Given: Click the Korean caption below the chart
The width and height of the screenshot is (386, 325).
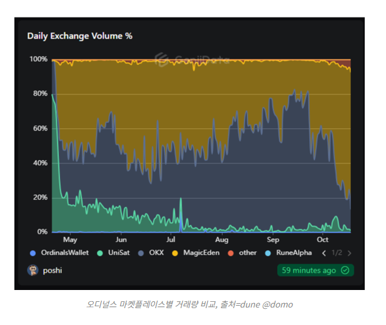Looking at the screenshot, I should (x=189, y=304).
